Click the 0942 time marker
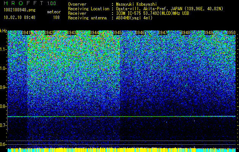 [x=49, y=33]
